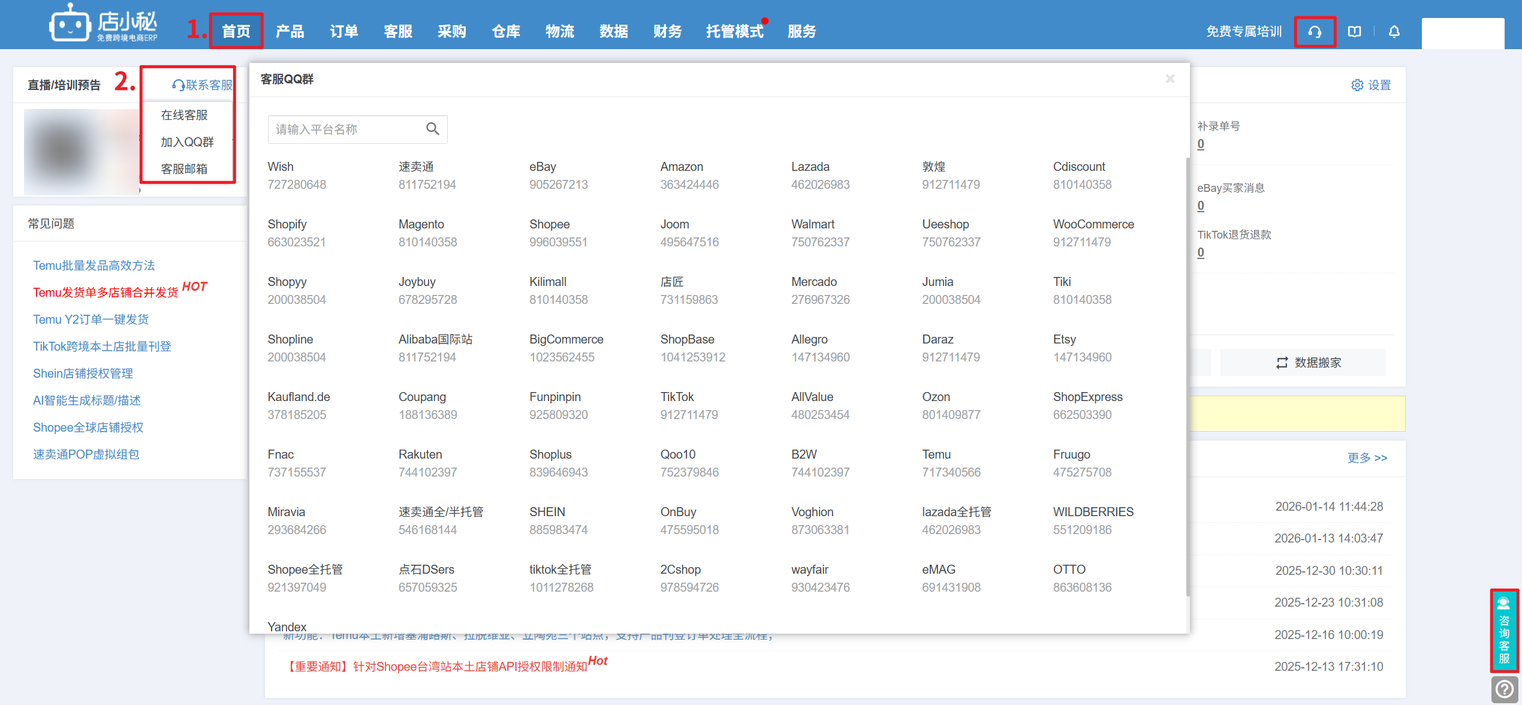
Task: Click the question mark help icon bottom right
Action: point(1504,689)
